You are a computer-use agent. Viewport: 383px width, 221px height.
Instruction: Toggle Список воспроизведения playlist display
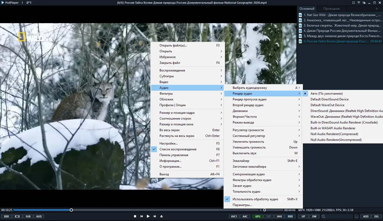[x=188, y=149]
